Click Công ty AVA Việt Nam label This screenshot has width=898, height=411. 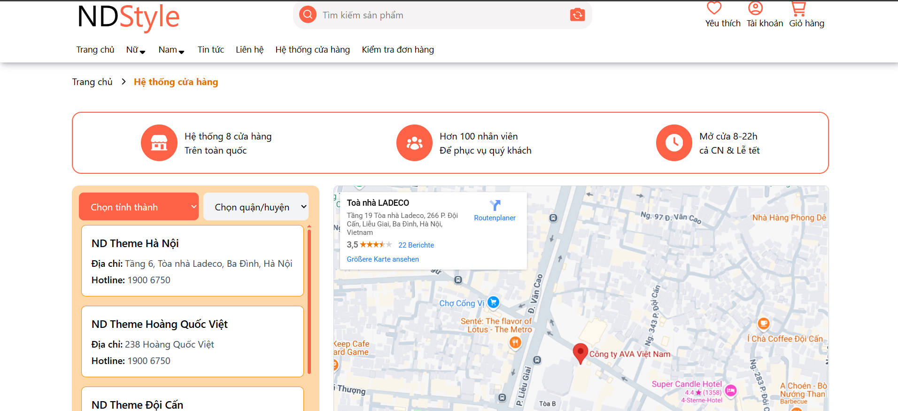click(x=630, y=354)
